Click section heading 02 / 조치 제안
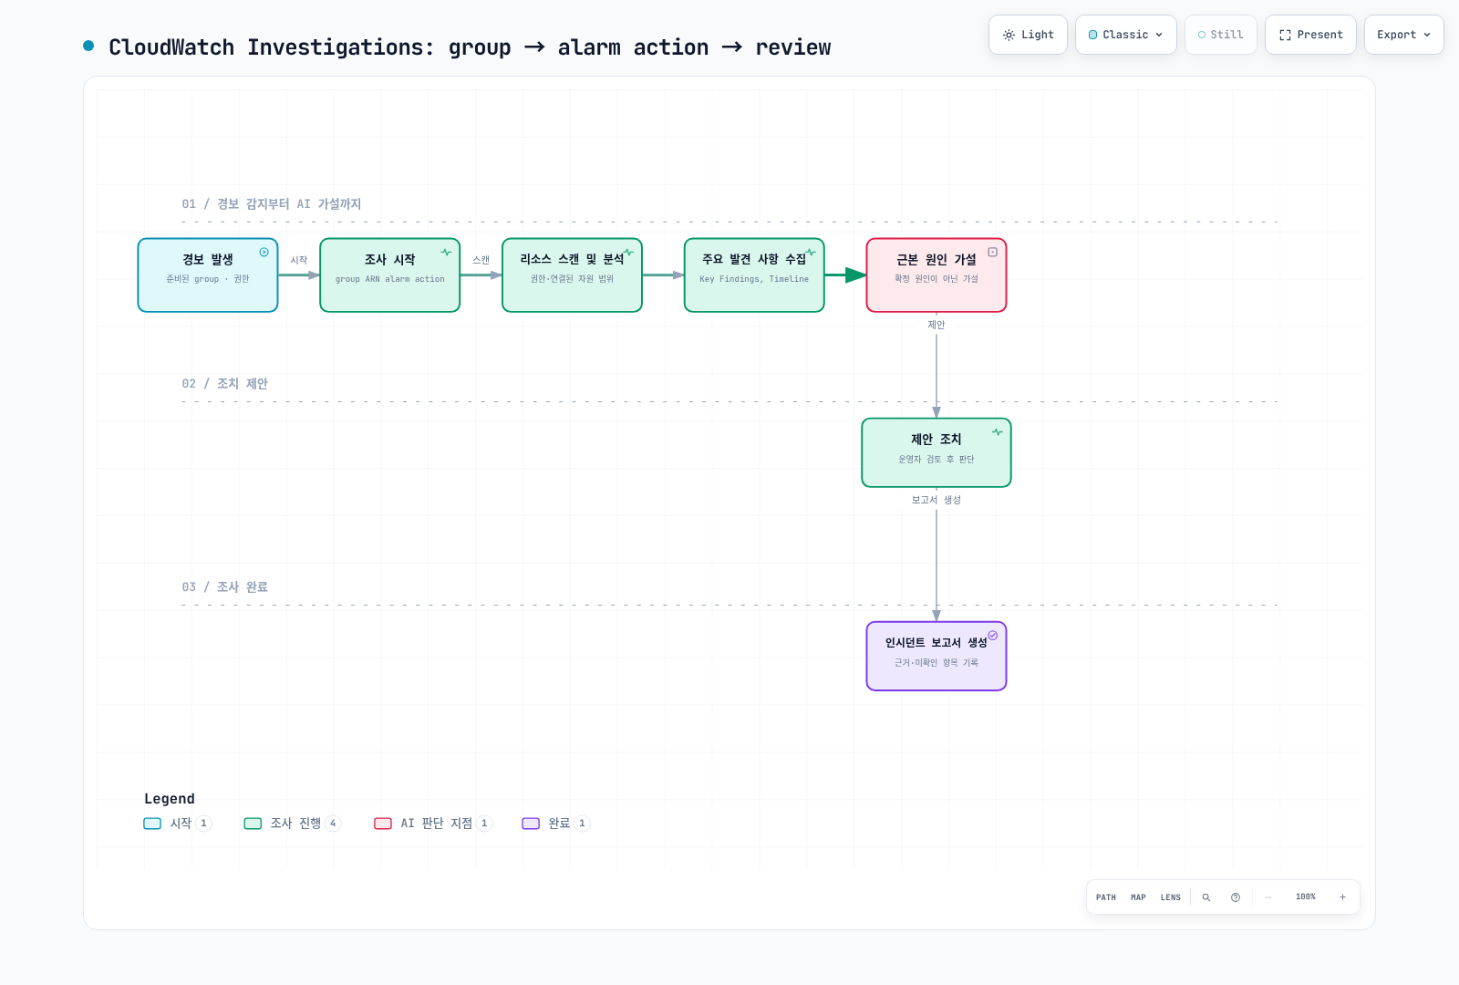The height and width of the screenshot is (985, 1459). tap(225, 384)
